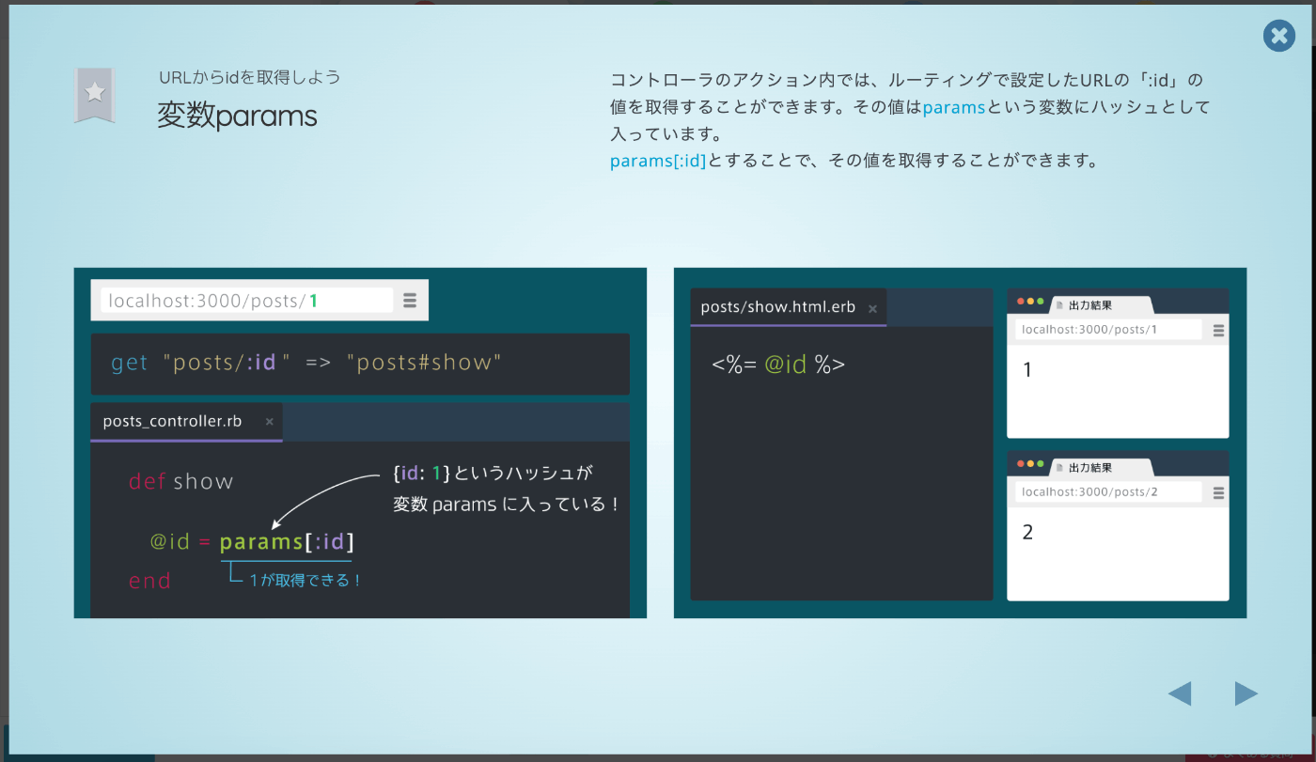1316x762 pixels.
Task: Click the localhost:3000/posts/2 address field
Action: [1108, 492]
